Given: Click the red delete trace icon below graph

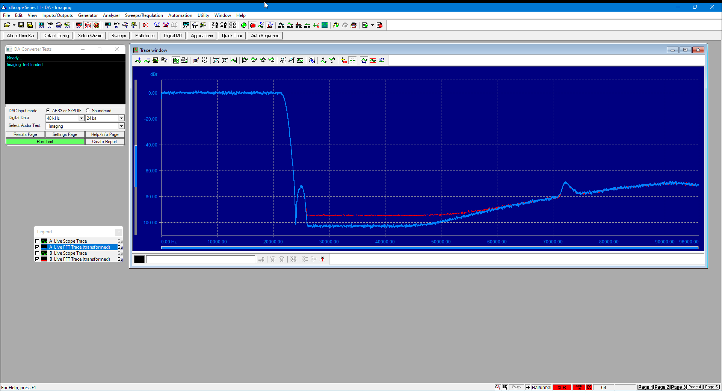Looking at the screenshot, I should point(322,259).
